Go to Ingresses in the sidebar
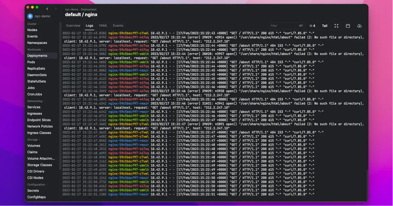 click(35, 113)
